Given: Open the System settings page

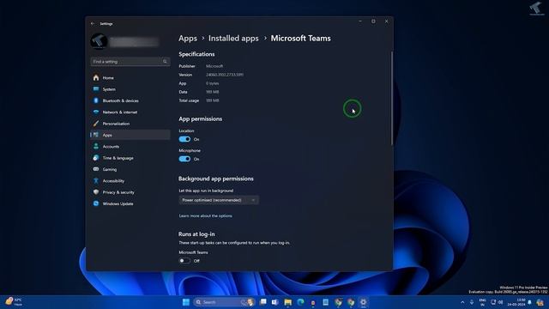Looking at the screenshot, I should (130, 89).
